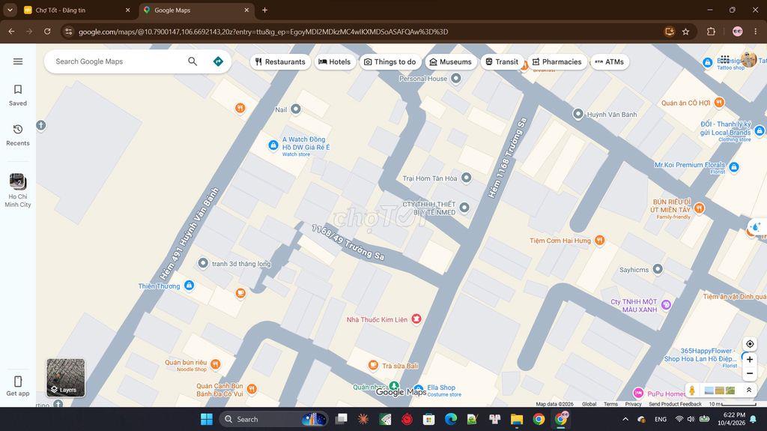The width and height of the screenshot is (767, 431).
Task: Open the Chrome extensions puzzle icon
Action: (712, 31)
